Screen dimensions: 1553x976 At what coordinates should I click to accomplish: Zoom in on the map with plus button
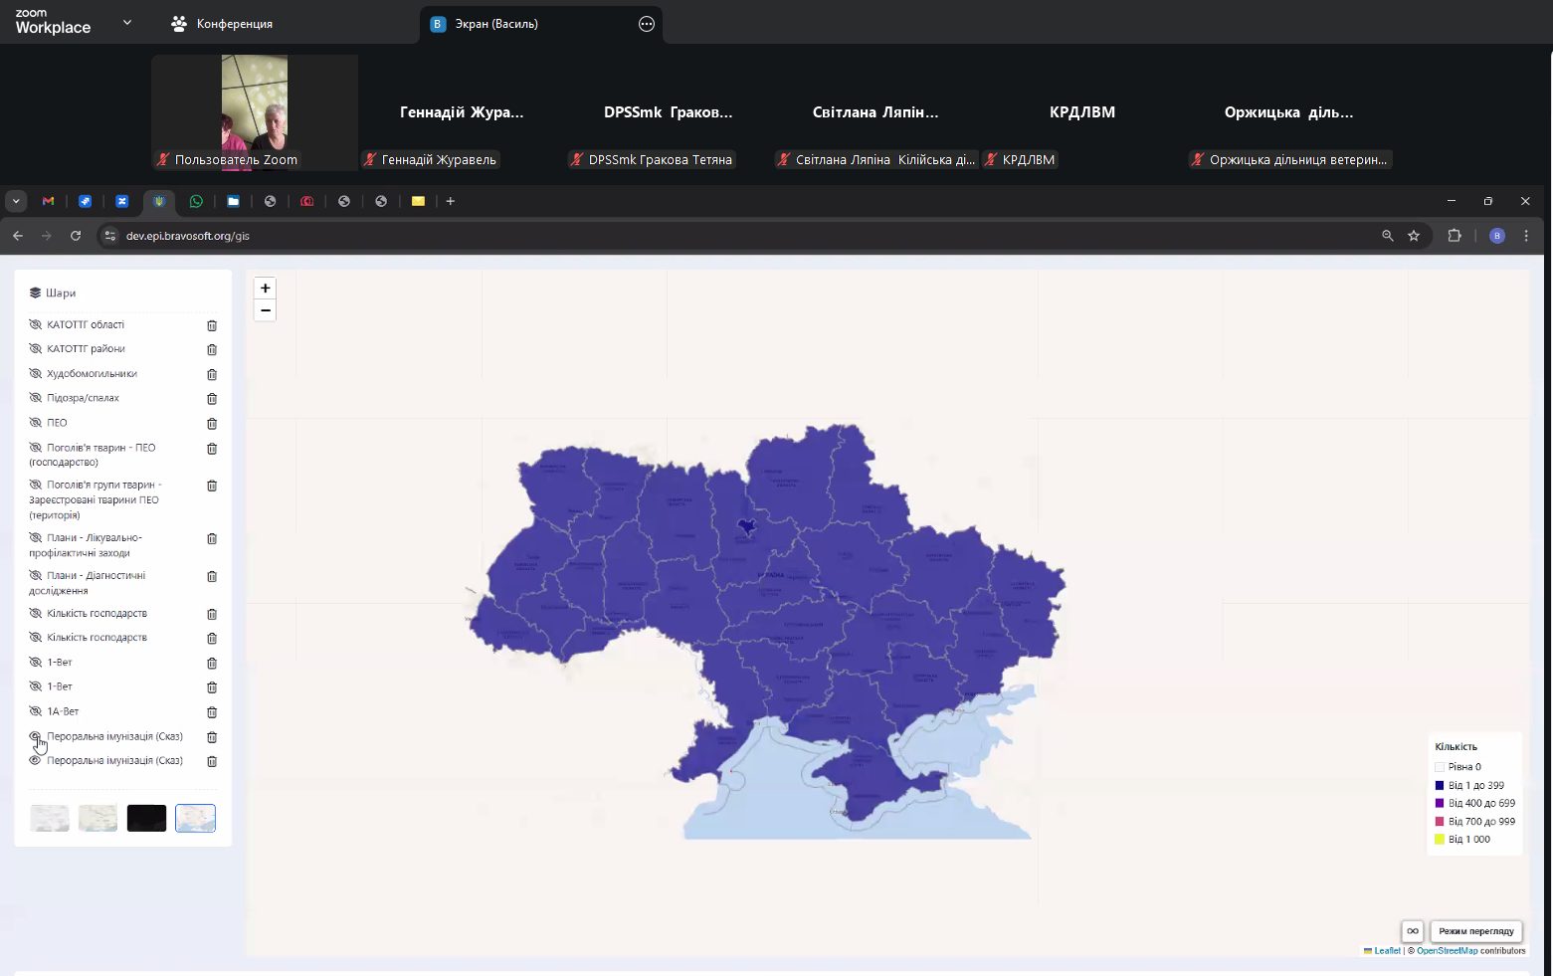click(x=265, y=289)
